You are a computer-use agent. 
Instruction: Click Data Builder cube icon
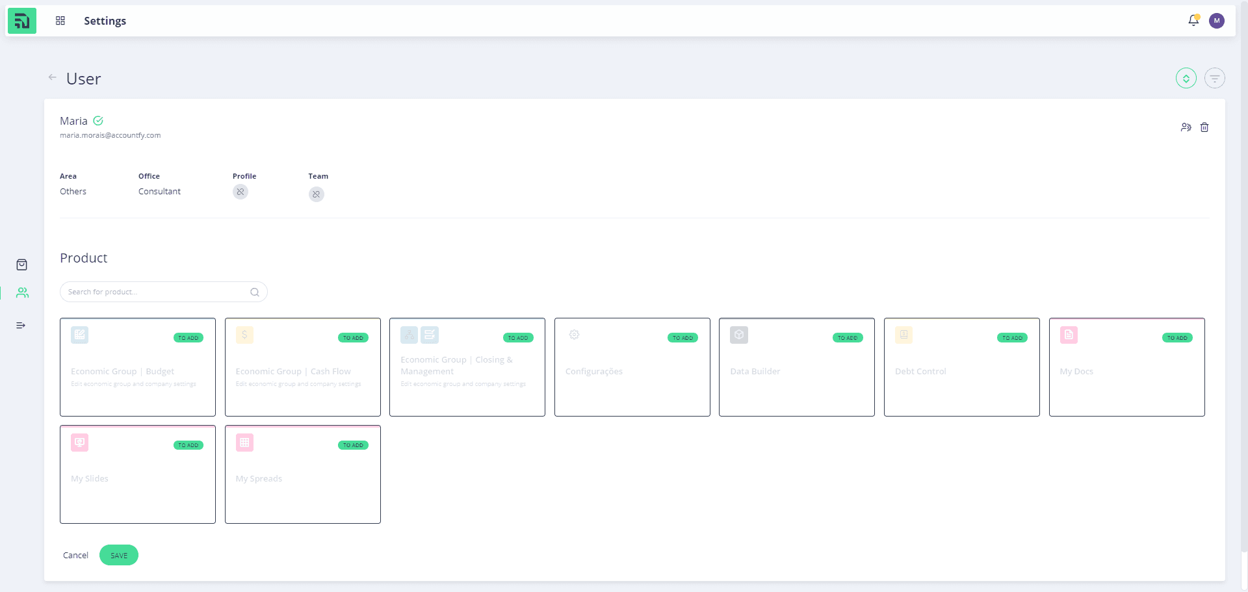[739, 335]
